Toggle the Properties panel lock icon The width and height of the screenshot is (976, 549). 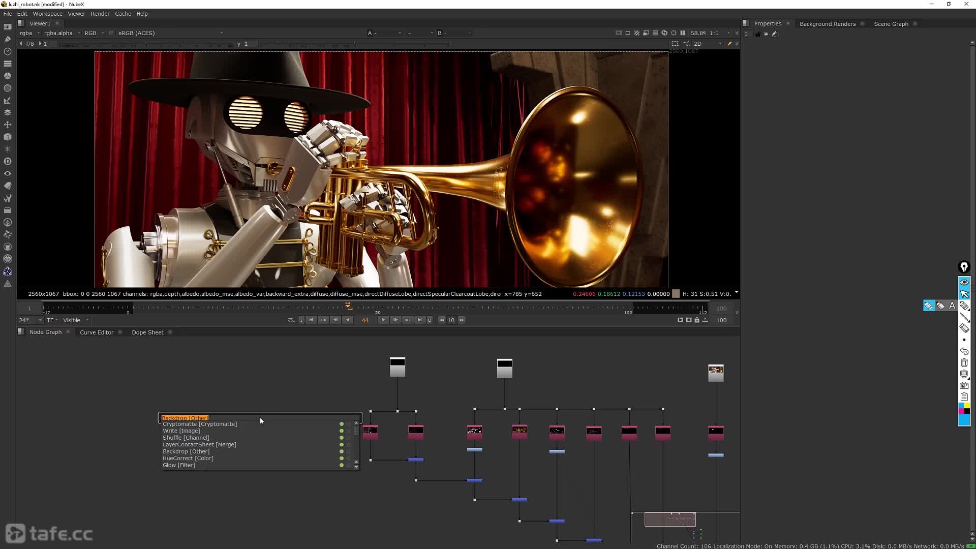[758, 34]
